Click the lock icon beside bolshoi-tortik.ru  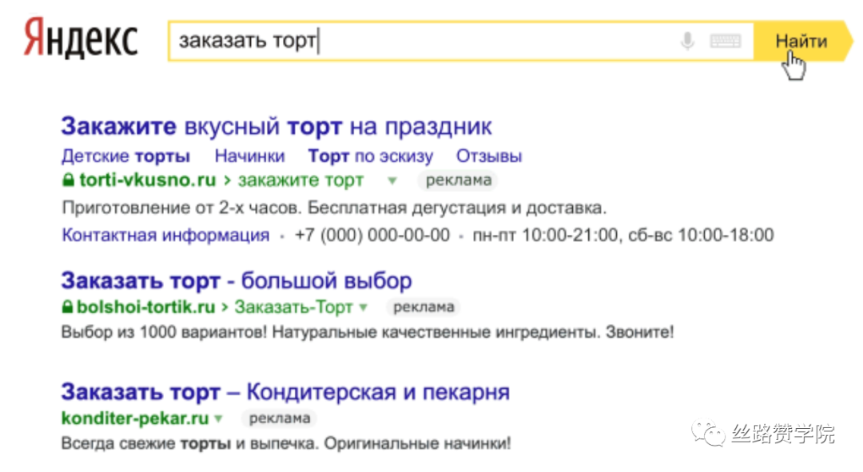67,307
